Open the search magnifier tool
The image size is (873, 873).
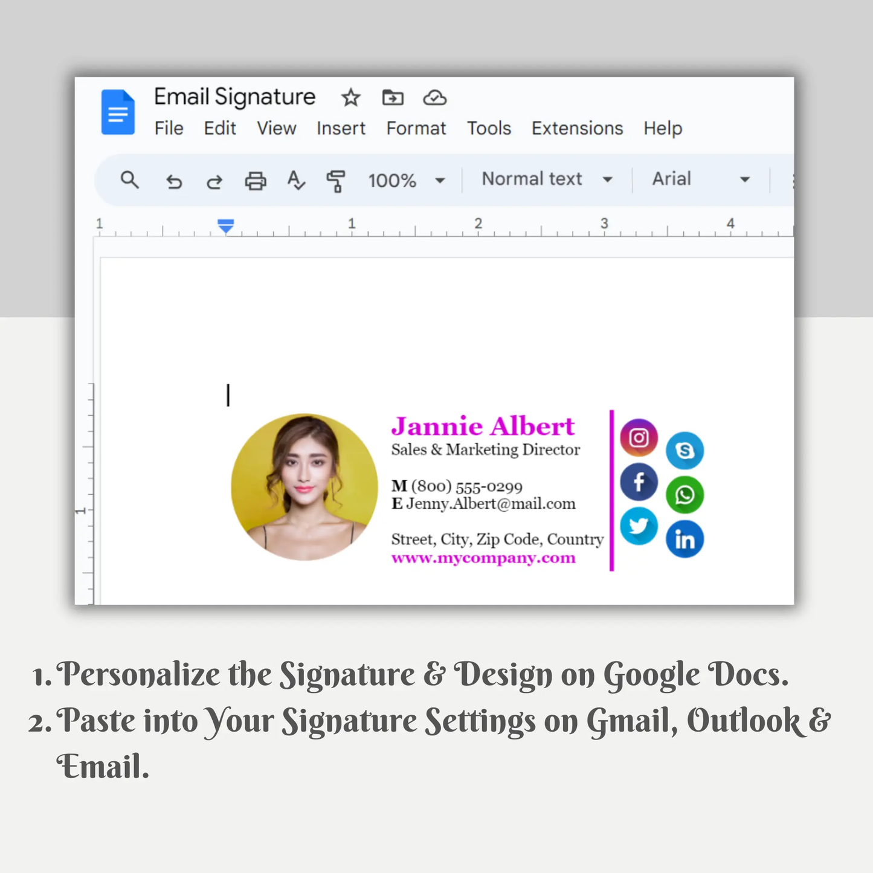(129, 180)
